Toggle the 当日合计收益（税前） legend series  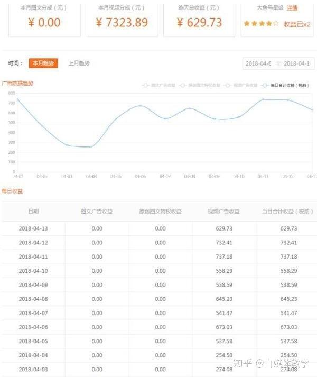click(285, 85)
